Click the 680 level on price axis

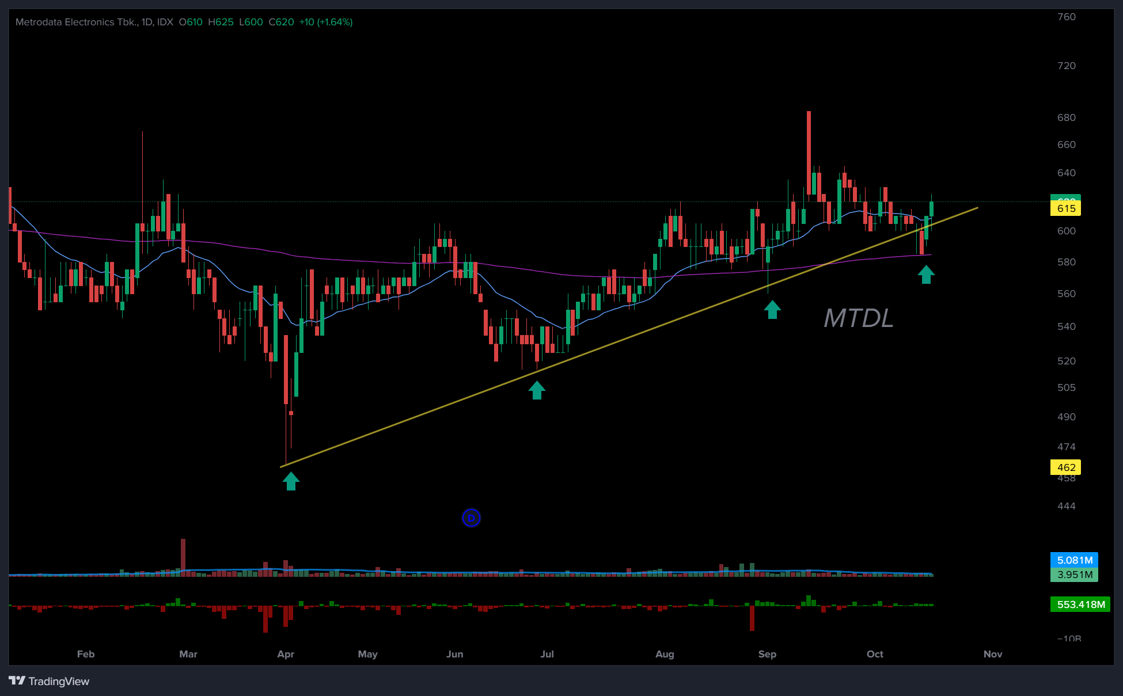pyautogui.click(x=1066, y=117)
